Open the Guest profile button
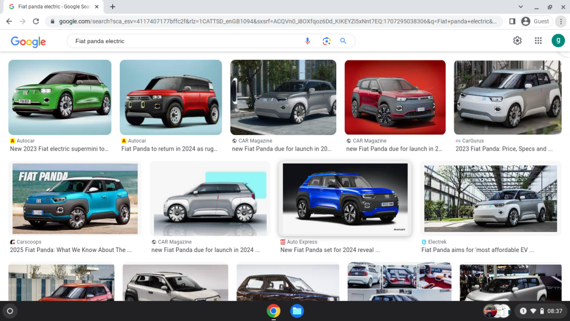The height and width of the screenshot is (321, 570). click(x=536, y=22)
